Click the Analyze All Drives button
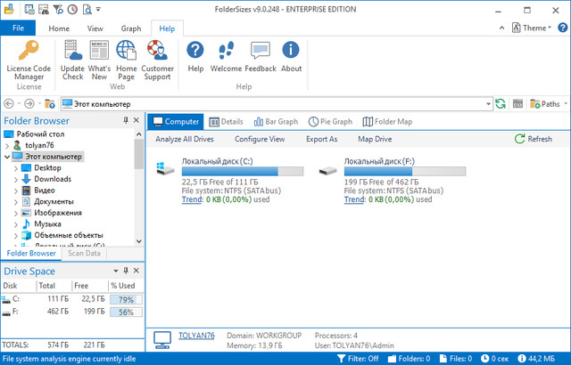Screen dimensions: 571x365 pos(185,139)
